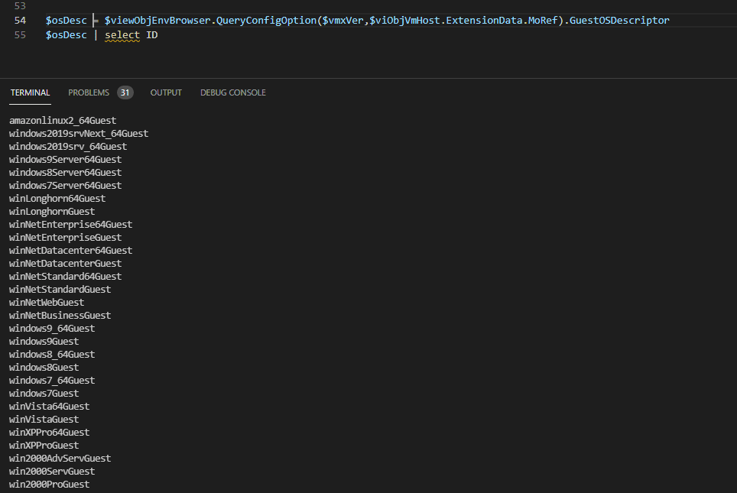Click win2000ProGuest in the terminal output
Image resolution: width=737 pixels, height=493 pixels.
tap(49, 485)
